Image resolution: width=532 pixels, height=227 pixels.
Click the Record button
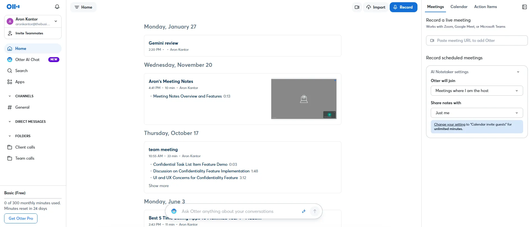pos(403,7)
